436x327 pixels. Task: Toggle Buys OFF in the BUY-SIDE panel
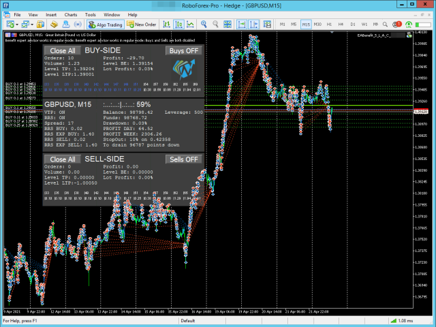[184, 50]
